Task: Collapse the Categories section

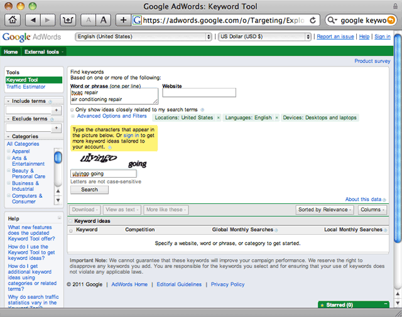Action: point(8,137)
